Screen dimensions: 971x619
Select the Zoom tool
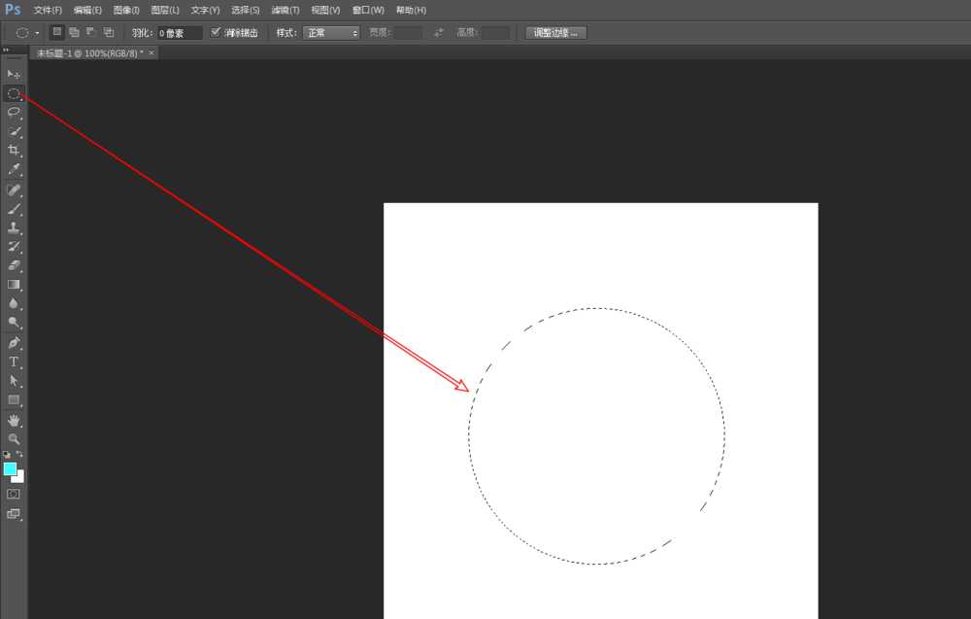(x=14, y=438)
